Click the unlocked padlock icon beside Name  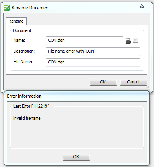pyautogui.click(x=128, y=41)
